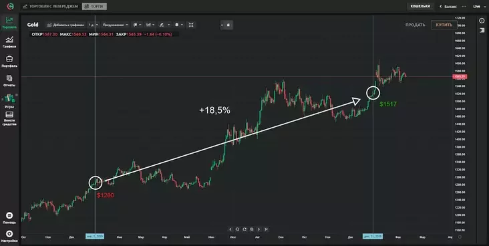489x246 pixels.
Task: Switch to Торговля с левереджем tab
Action: coord(50,6)
